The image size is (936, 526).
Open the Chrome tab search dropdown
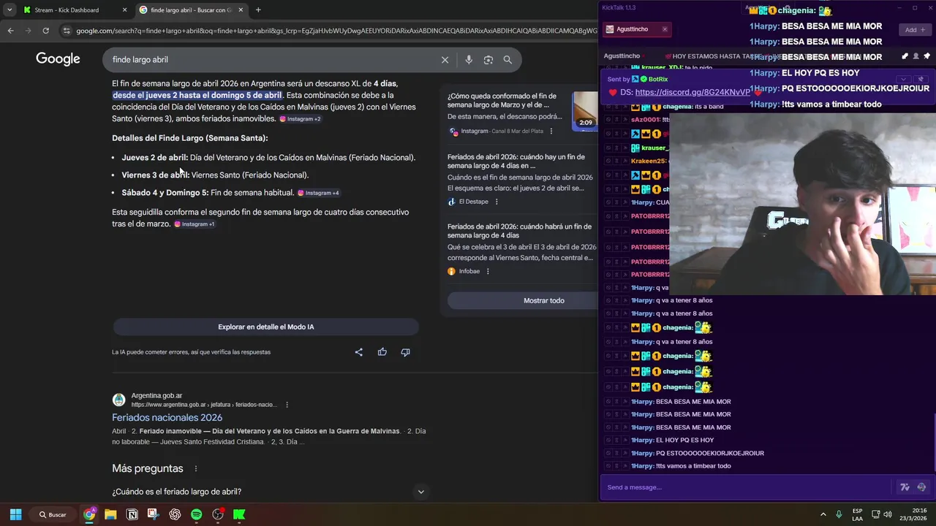[9, 10]
